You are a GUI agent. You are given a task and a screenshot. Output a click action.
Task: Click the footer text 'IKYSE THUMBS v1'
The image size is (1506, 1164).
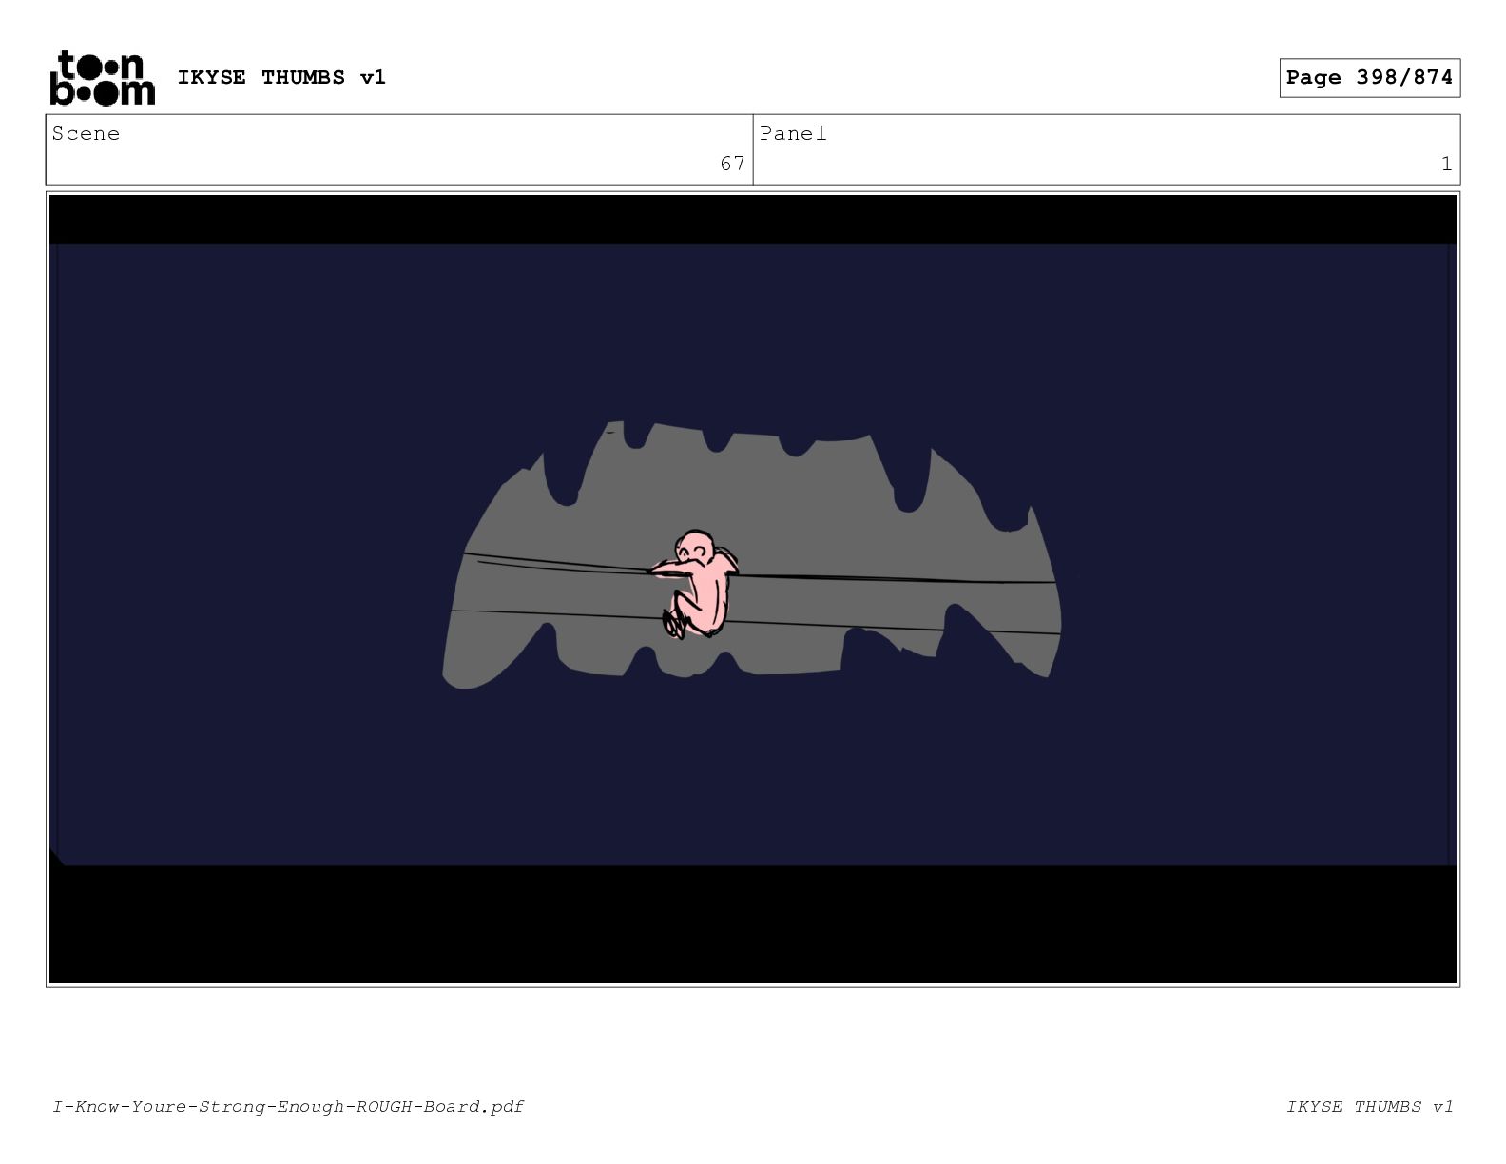(1370, 1106)
